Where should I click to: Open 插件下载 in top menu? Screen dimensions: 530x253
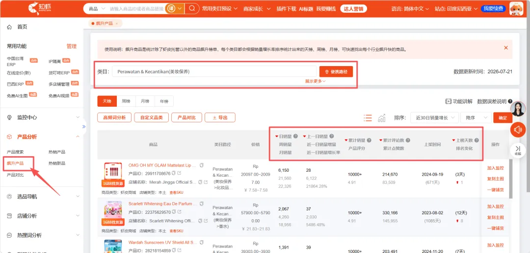(286, 9)
